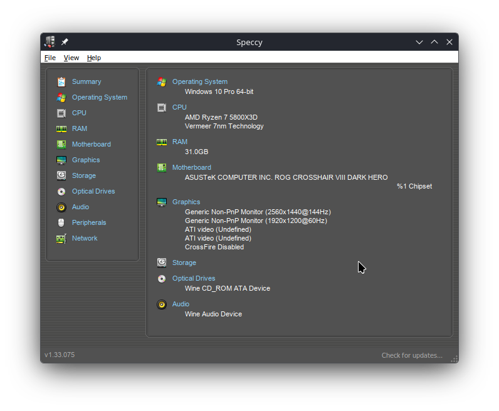Click Audio speaker icon in summary panel
This screenshot has height=411, width=499.
(x=162, y=304)
